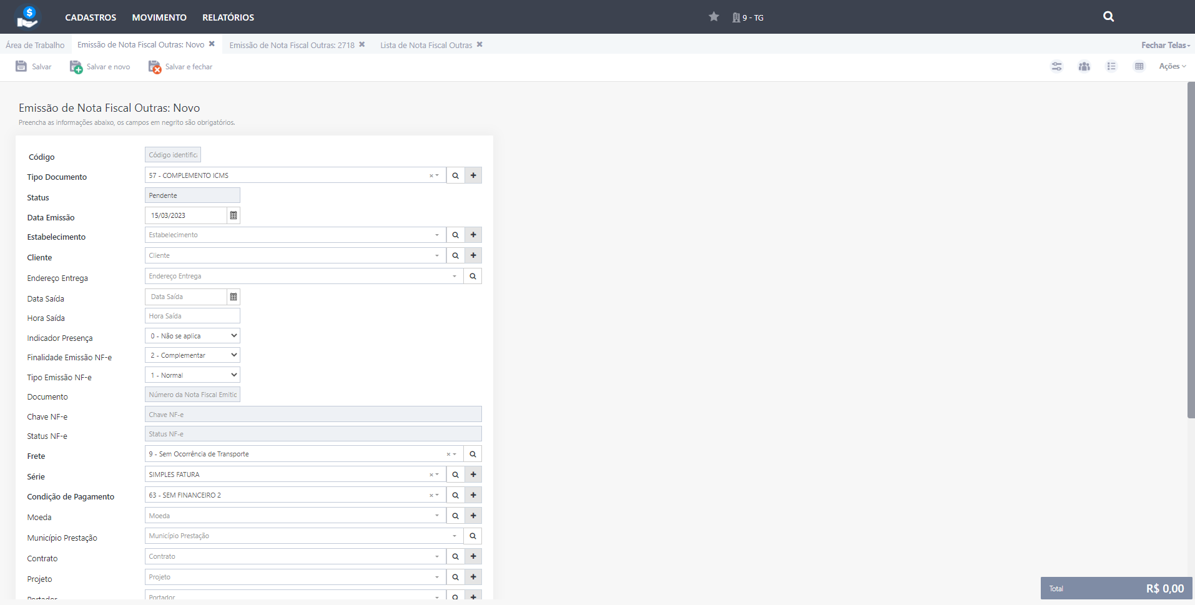Click the Hora Saída input field

click(x=192, y=316)
